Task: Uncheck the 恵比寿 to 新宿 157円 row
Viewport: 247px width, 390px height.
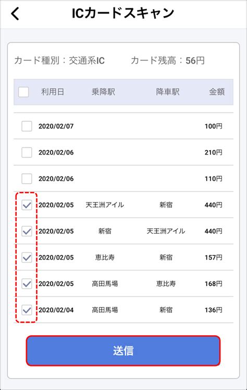Action: point(27,257)
